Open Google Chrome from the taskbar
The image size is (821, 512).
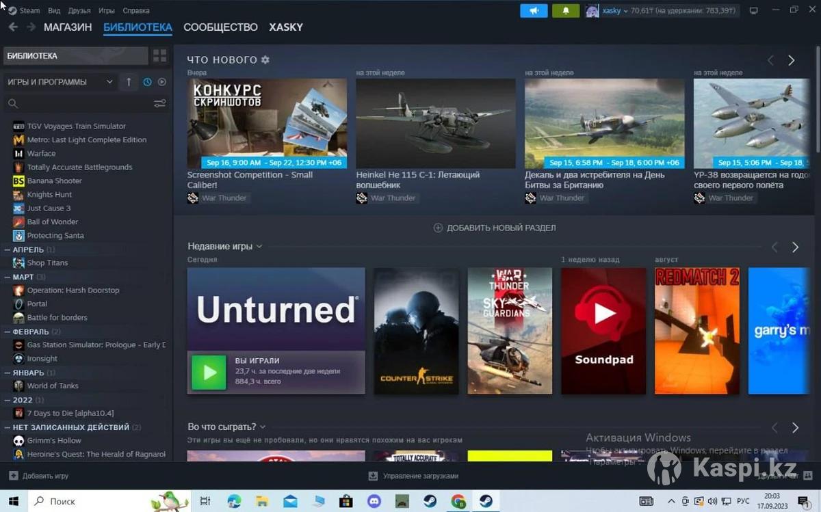click(x=458, y=501)
